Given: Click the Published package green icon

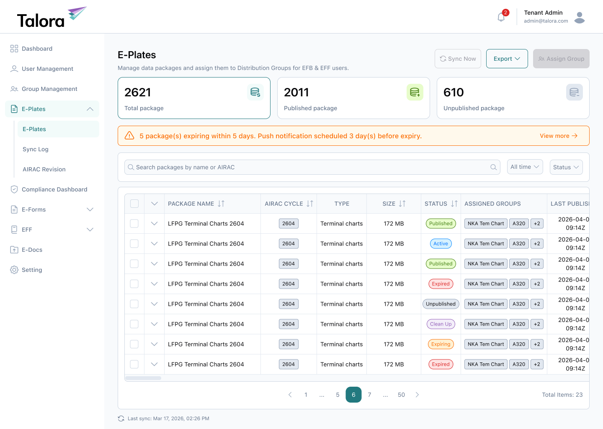Looking at the screenshot, I should (x=415, y=92).
